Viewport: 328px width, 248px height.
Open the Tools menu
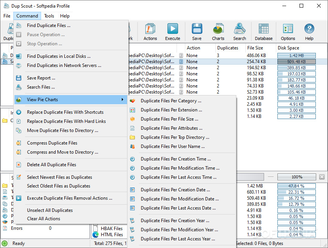(49, 16)
